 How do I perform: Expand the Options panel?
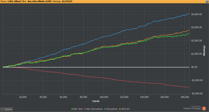coord(7,109)
